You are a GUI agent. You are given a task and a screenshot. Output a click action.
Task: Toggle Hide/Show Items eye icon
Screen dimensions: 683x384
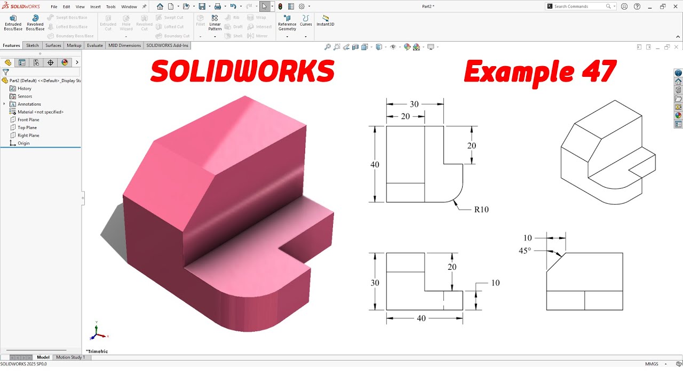point(393,47)
